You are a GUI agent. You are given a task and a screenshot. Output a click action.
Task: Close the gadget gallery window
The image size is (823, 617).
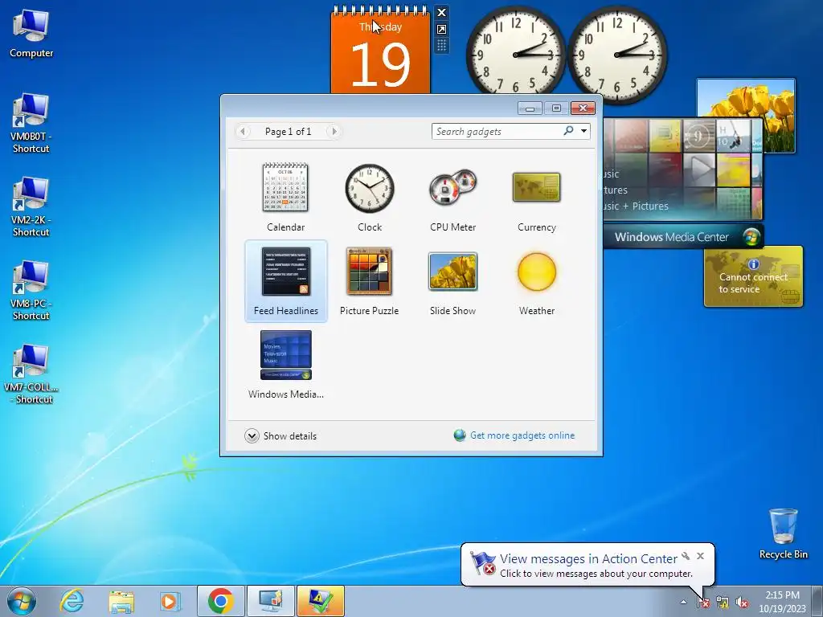[x=583, y=108]
